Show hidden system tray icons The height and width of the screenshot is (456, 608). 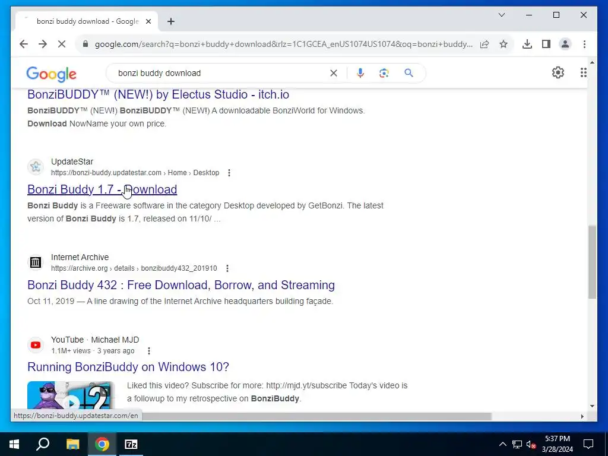502,444
